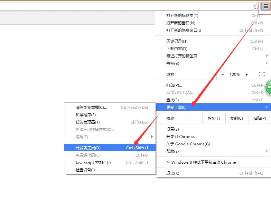Screen dimensions: 271x198
Task: Click the 100% zoom level display
Action: (x=235, y=74)
